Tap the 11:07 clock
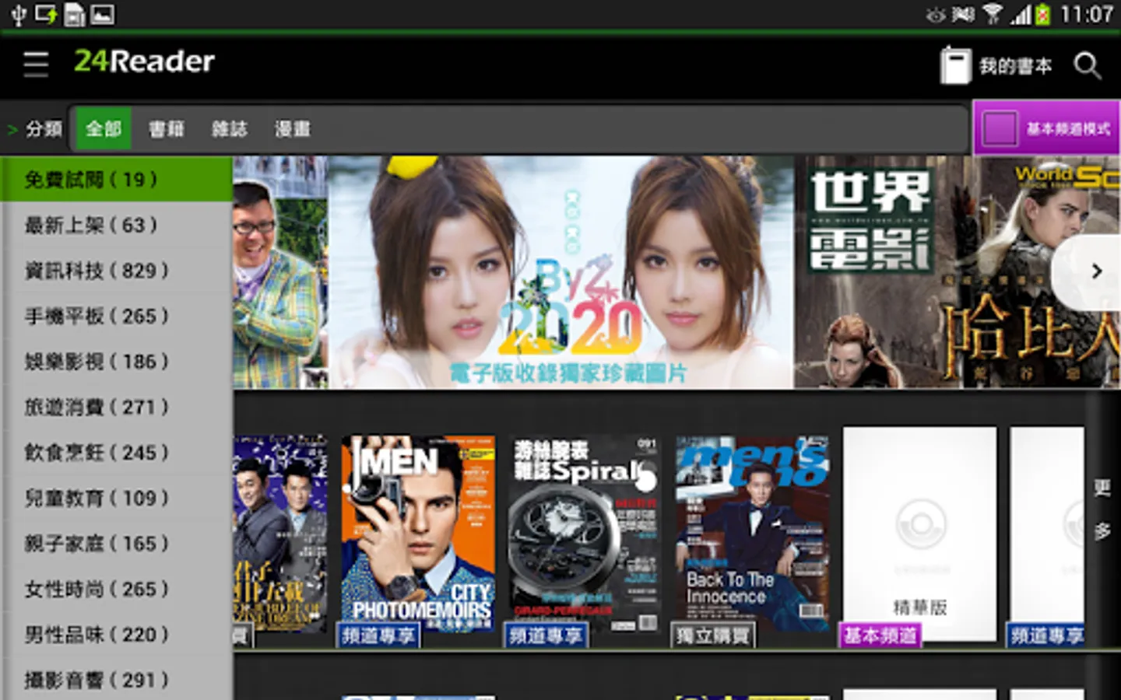This screenshot has height=700, width=1121. pos(1087,14)
